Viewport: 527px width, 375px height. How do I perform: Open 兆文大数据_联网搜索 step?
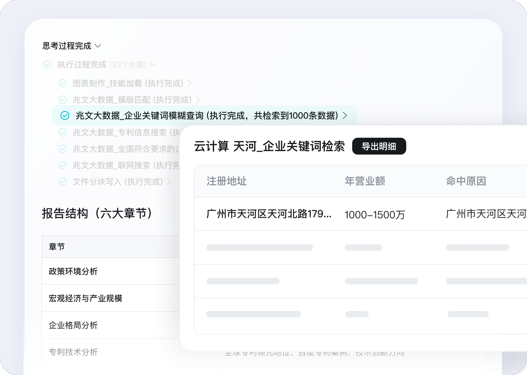126,166
